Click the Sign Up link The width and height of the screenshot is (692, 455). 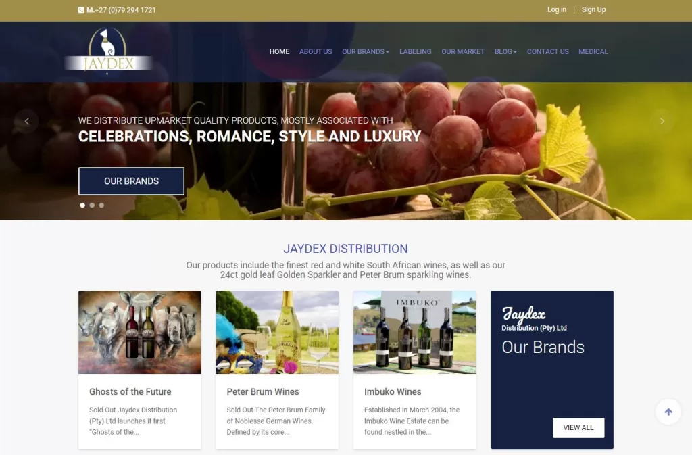pos(593,9)
